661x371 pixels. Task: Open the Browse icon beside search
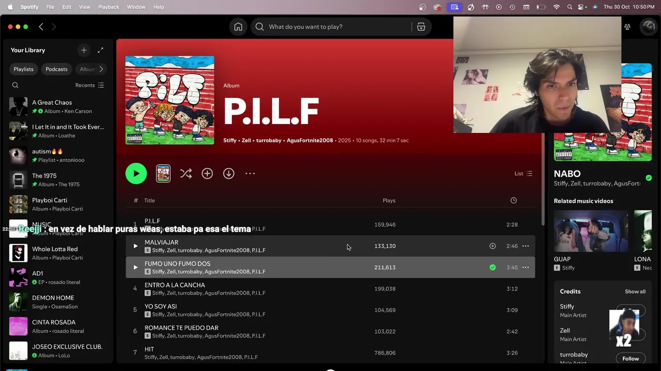(421, 27)
